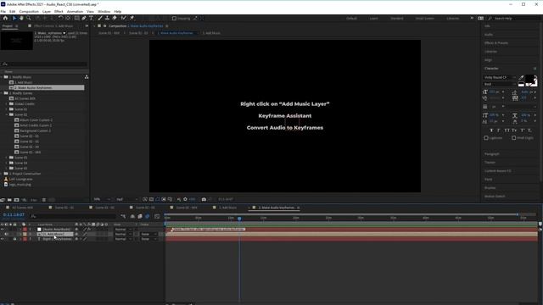
Task: Hide the third text layer
Action: click(3, 239)
